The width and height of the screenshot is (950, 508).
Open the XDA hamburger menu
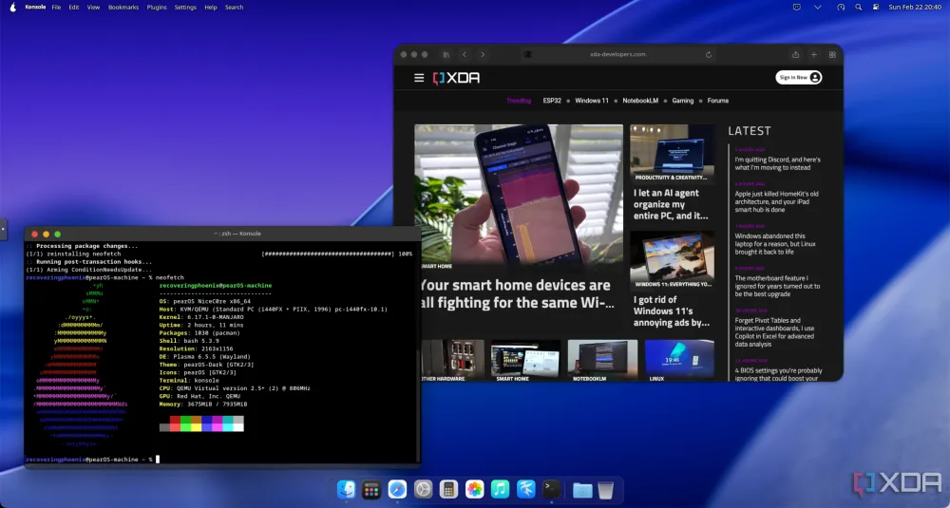click(419, 78)
